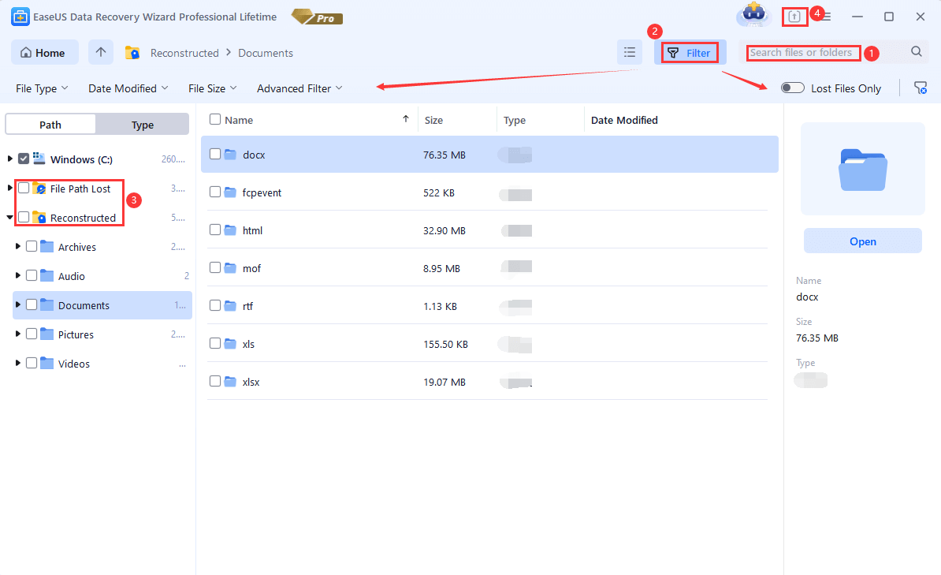Expand the Archives tree item
Image resolution: width=941 pixels, height=575 pixels.
click(x=17, y=246)
